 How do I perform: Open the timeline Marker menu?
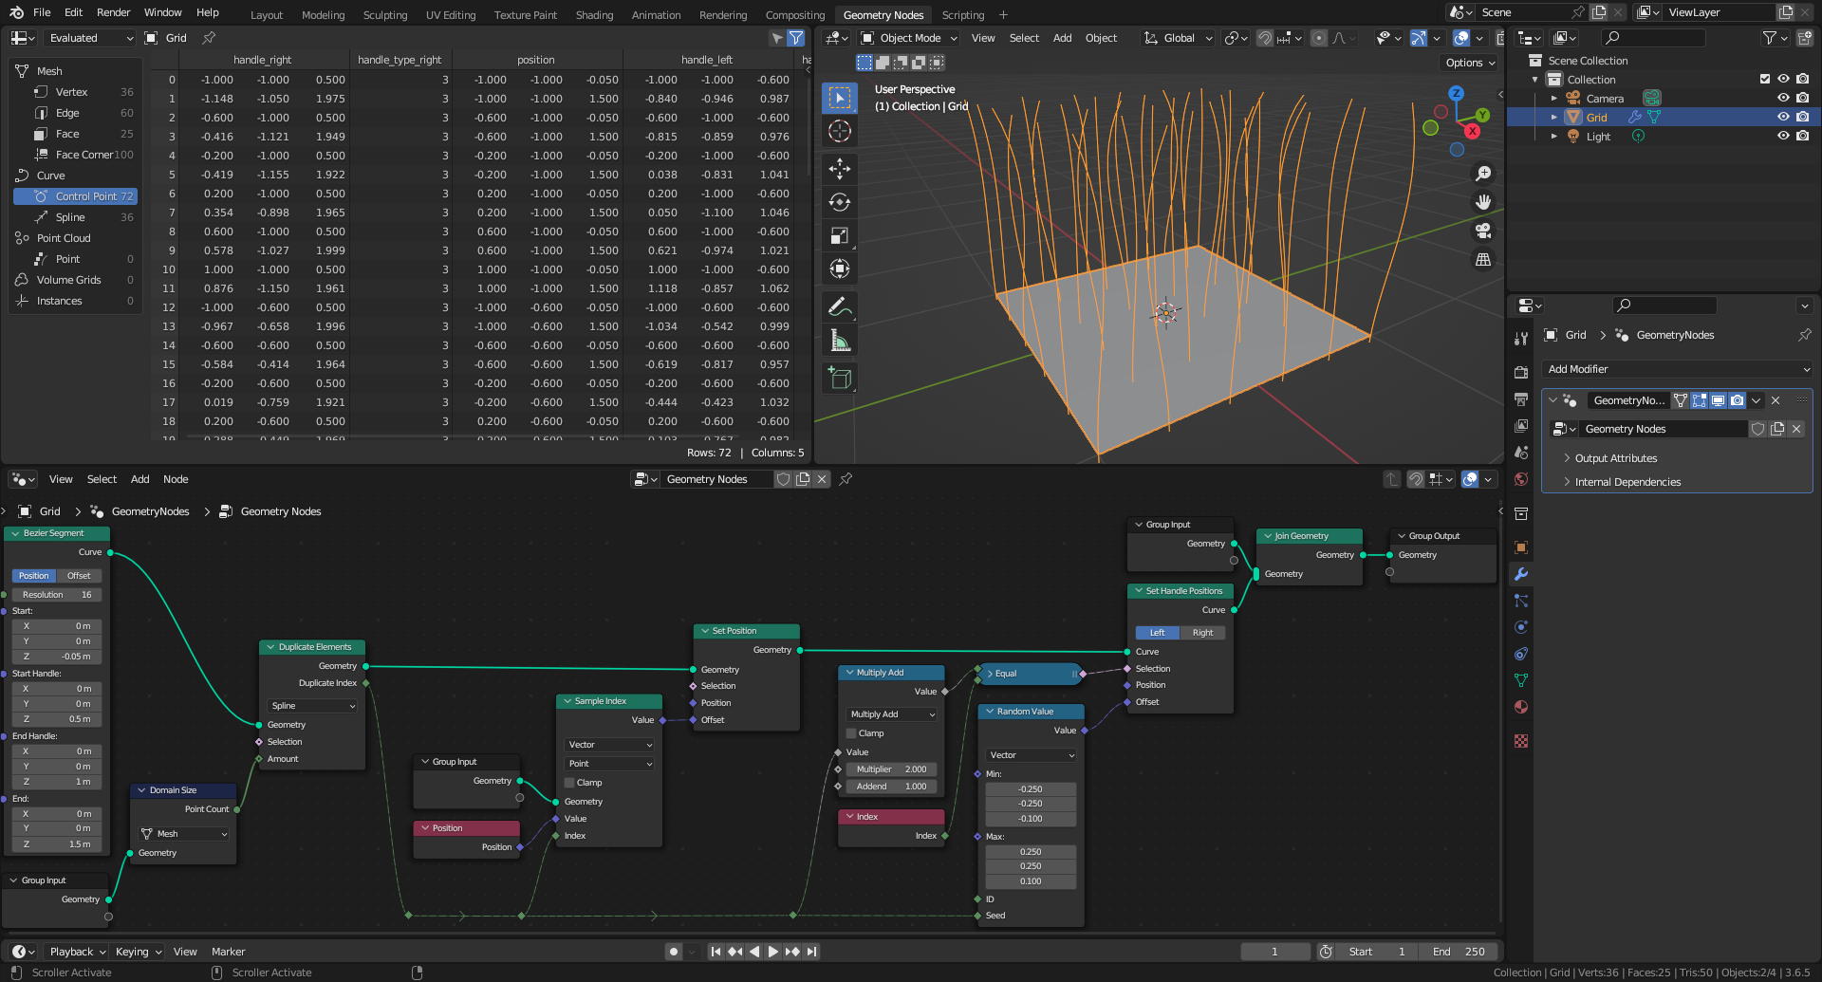[228, 952]
